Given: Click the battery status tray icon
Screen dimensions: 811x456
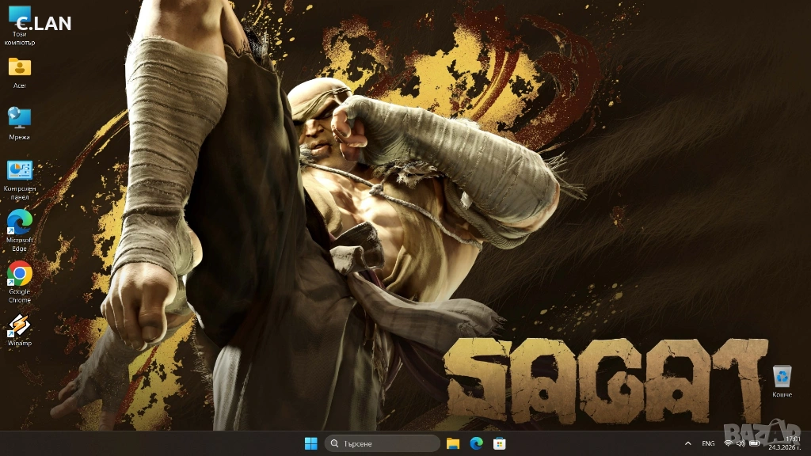Looking at the screenshot, I should (754, 443).
